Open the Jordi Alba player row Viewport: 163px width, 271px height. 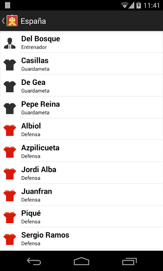(x=81, y=173)
